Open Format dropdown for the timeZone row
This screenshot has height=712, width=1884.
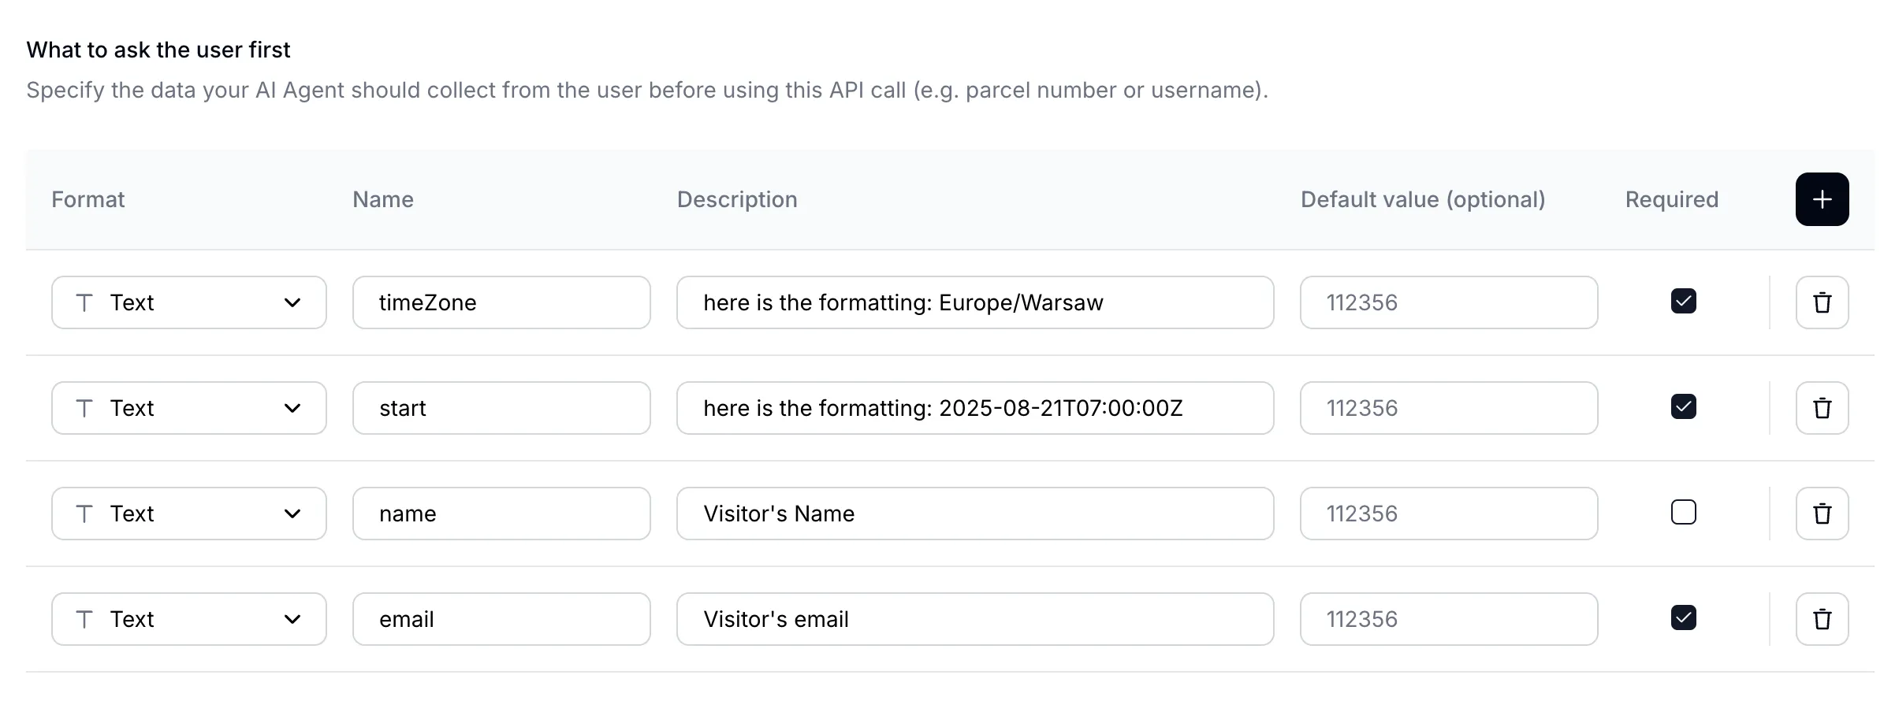tap(188, 302)
